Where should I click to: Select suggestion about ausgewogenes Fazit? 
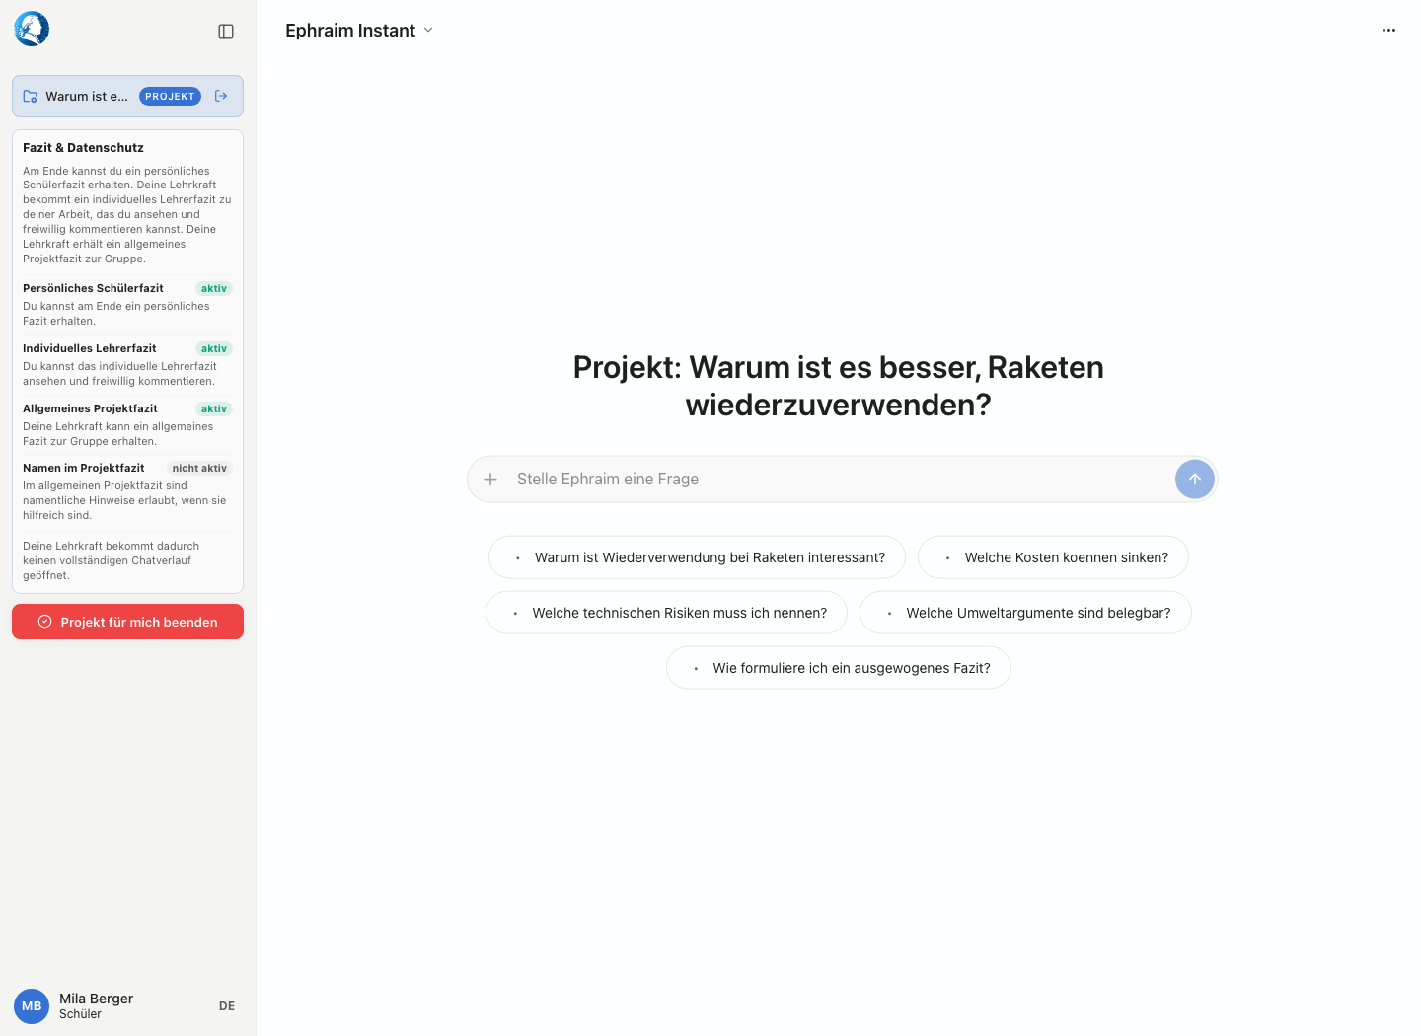click(x=838, y=668)
